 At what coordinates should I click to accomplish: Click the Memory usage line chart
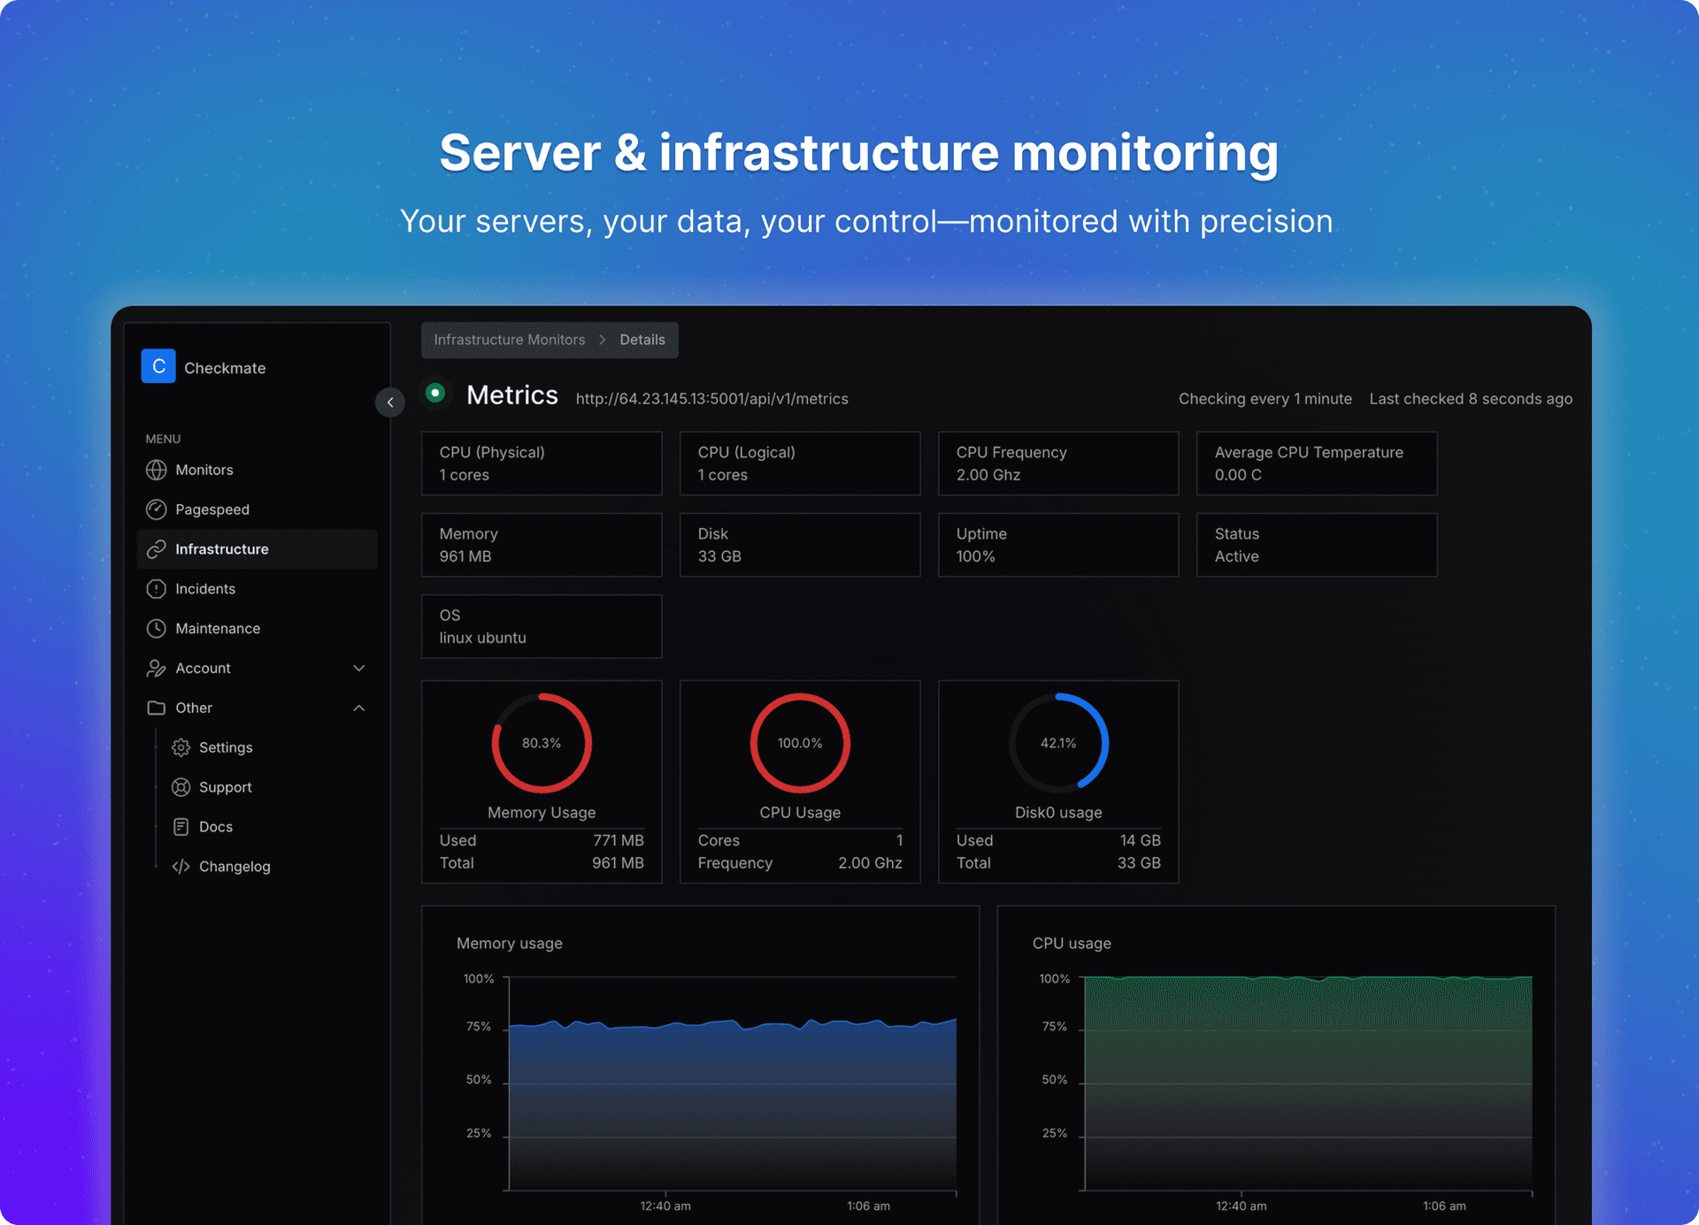click(733, 1083)
